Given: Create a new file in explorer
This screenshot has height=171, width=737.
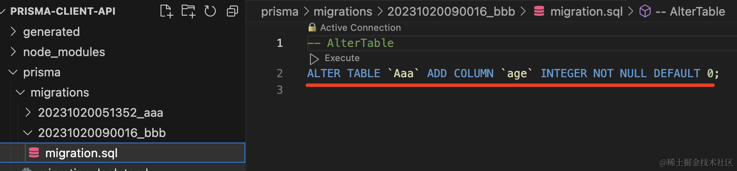Looking at the screenshot, I should point(166,11).
